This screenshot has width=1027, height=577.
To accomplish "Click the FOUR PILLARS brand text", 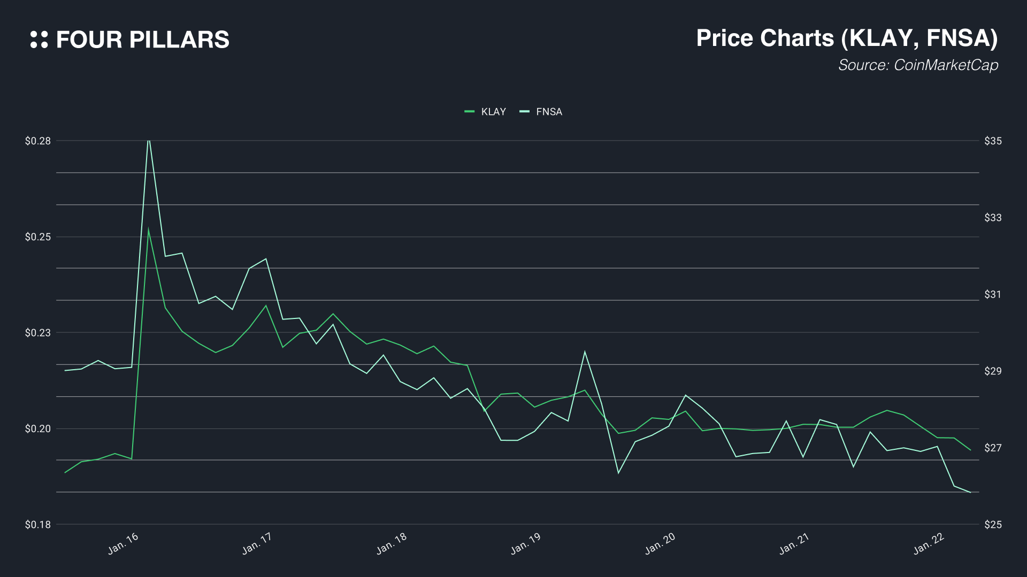I will pyautogui.click(x=142, y=40).
